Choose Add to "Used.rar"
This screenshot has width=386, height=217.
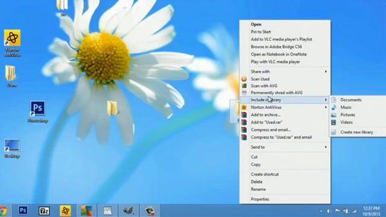[285, 122]
